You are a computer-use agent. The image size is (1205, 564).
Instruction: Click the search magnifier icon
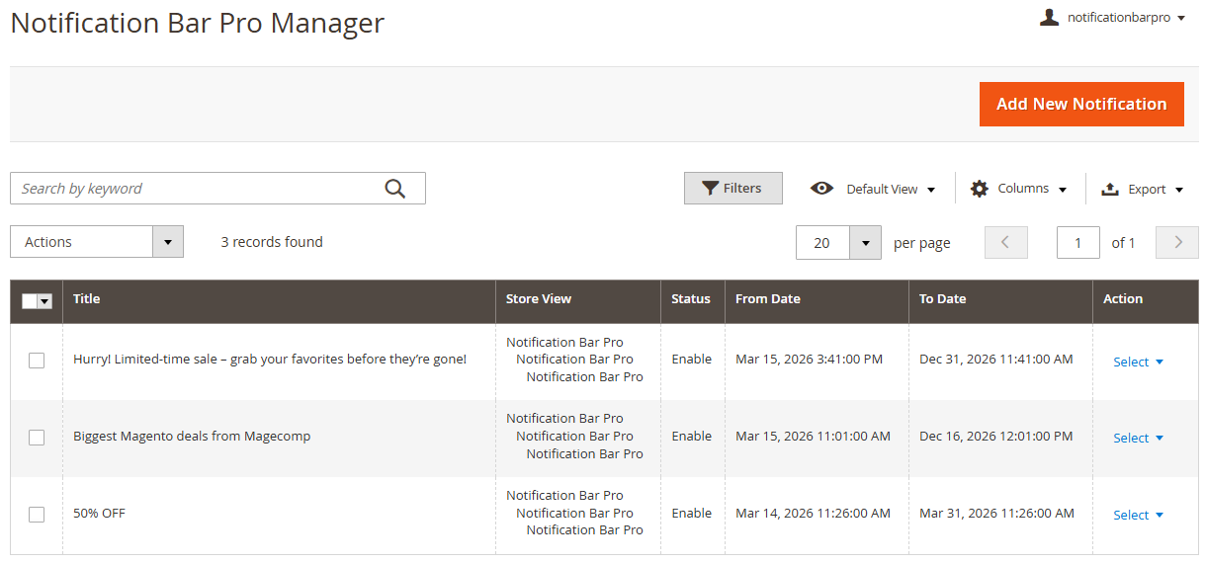(x=395, y=189)
